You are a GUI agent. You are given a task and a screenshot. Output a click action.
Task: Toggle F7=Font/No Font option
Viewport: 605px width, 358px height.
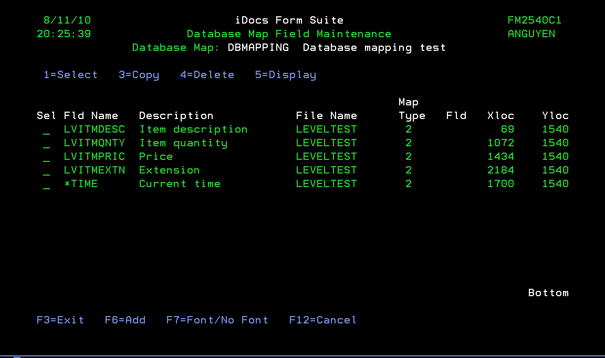tap(217, 320)
